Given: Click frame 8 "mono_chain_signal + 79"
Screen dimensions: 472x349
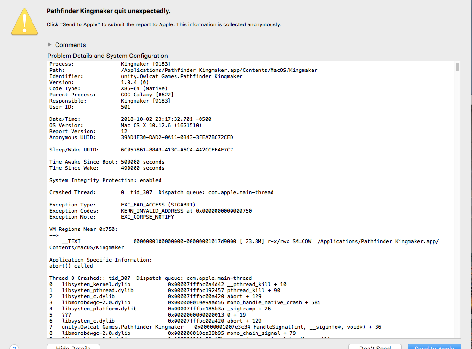Looking at the screenshot, I should 173,333.
